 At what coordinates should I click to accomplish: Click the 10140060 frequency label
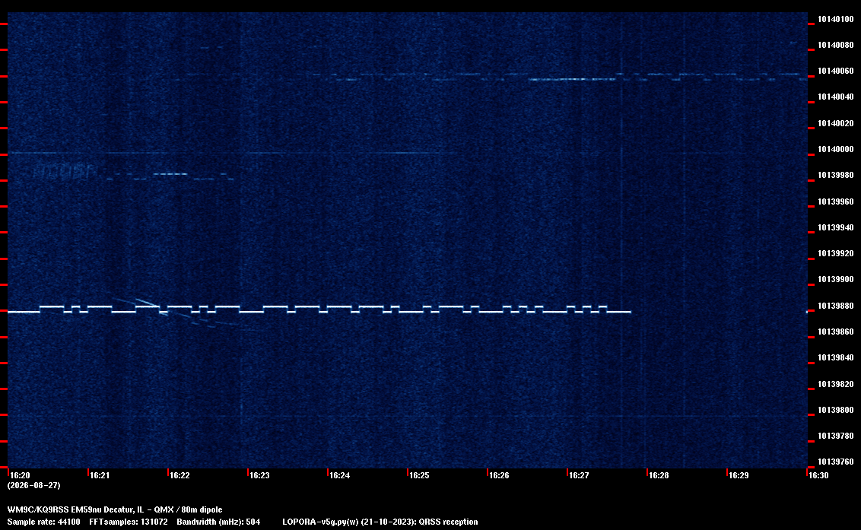point(835,71)
